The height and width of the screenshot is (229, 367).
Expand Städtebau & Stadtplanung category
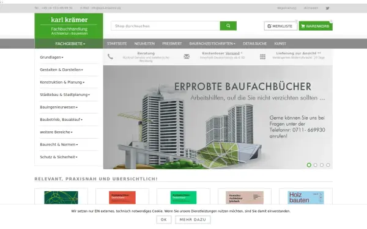pyautogui.click(x=65, y=95)
